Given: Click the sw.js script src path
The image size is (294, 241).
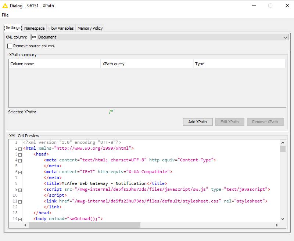Looking at the screenshot, I should [141, 189].
